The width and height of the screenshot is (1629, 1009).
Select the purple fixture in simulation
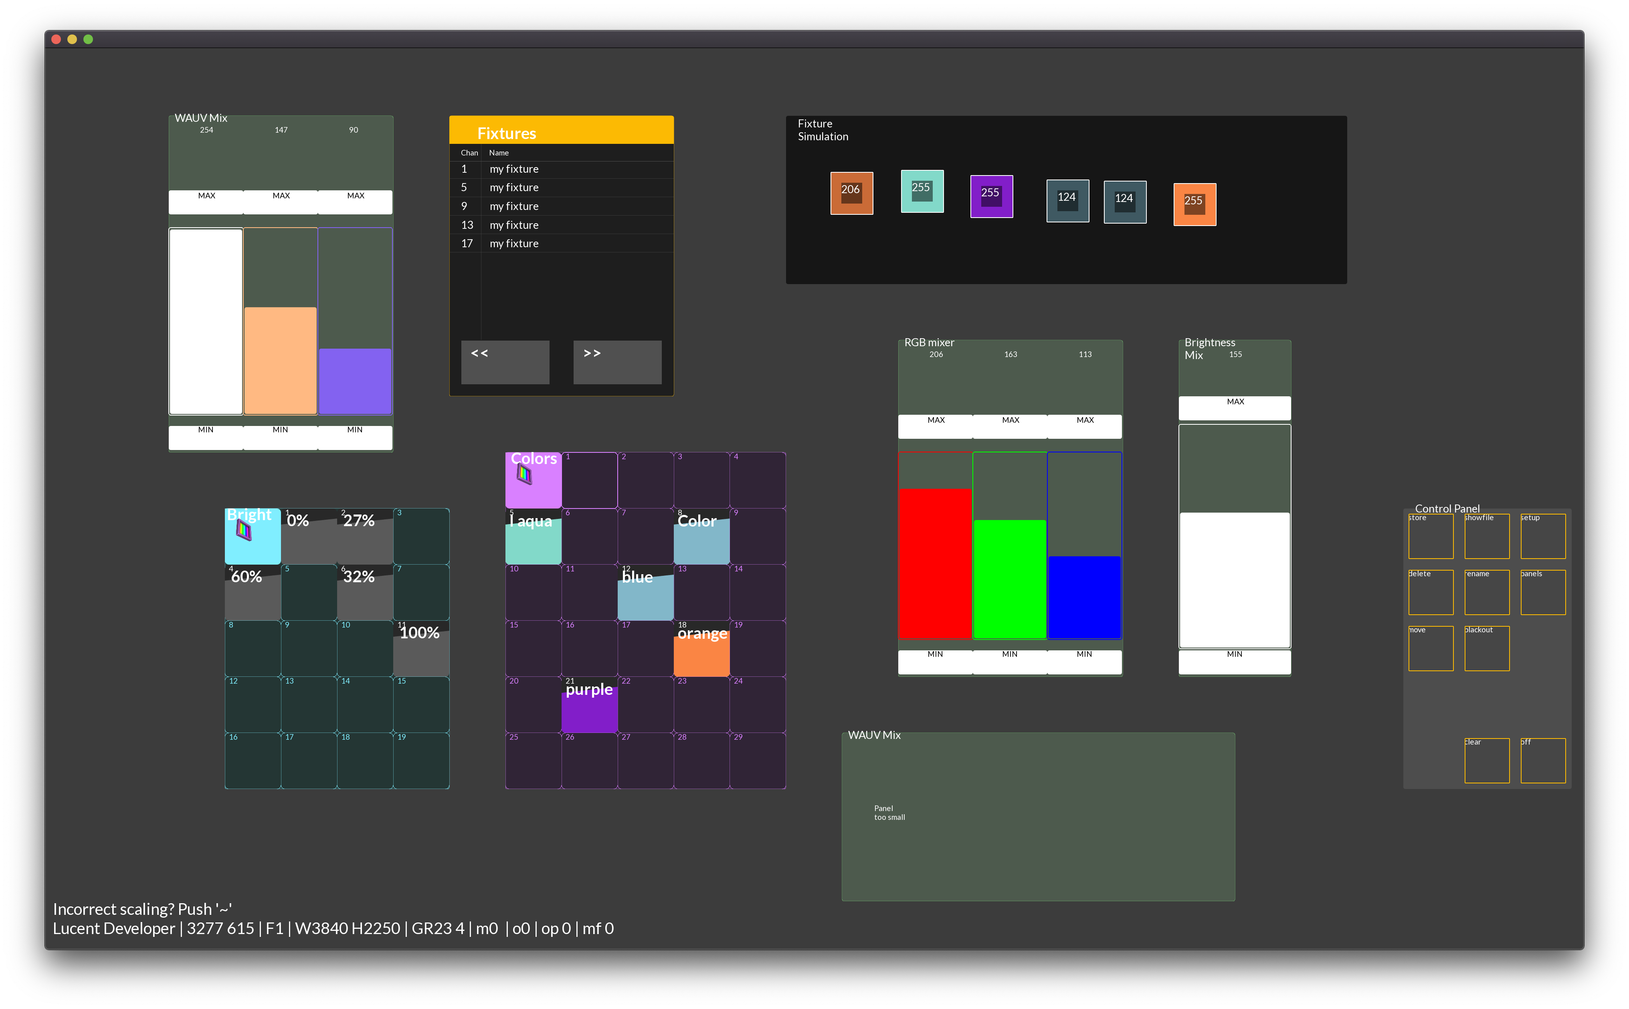(991, 196)
